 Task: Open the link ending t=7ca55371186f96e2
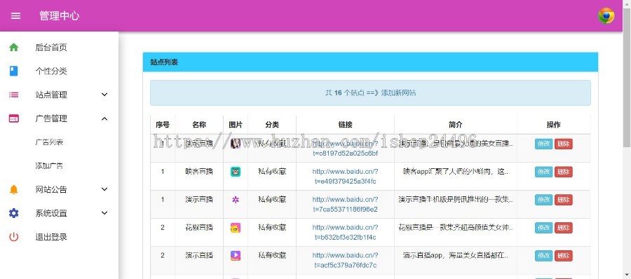pos(345,204)
